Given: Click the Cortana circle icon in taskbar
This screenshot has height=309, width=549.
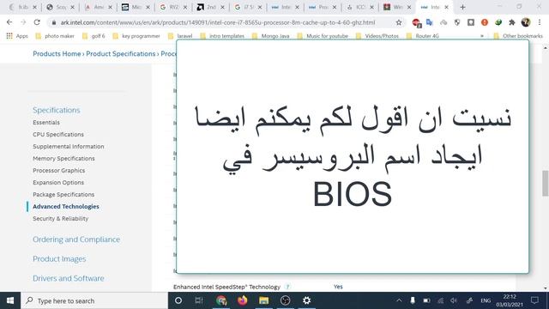Looking at the screenshot, I should tap(178, 300).
